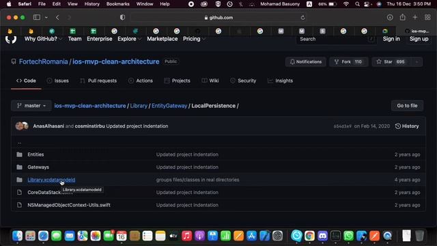Viewport: 437px width, 246px height.
Task: Open the commit message link on Library.xcdatamodeld row
Action: coord(197,180)
